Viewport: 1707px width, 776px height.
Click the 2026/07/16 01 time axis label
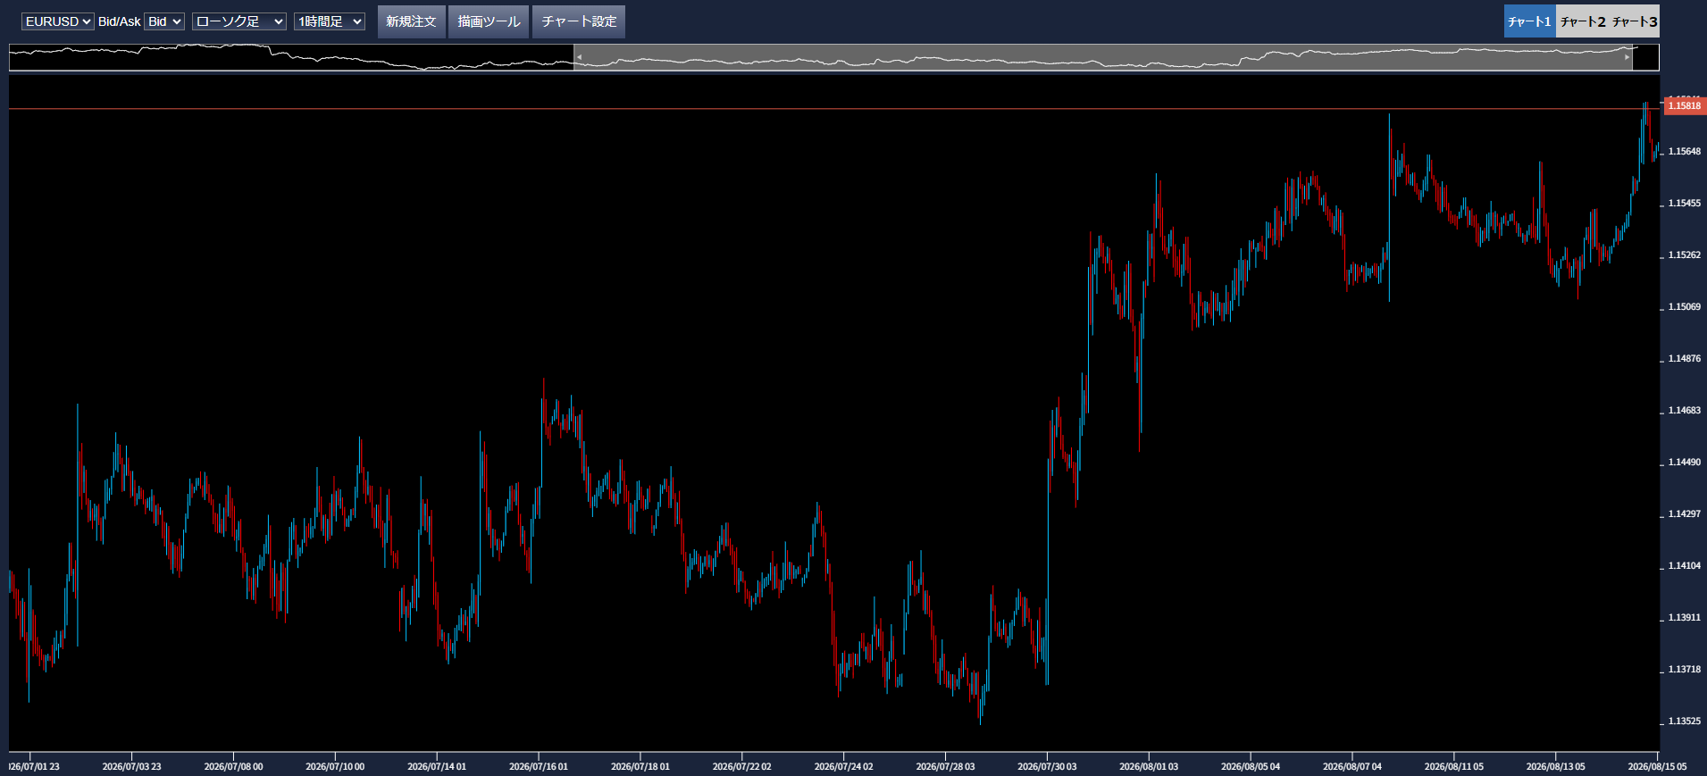539,767
